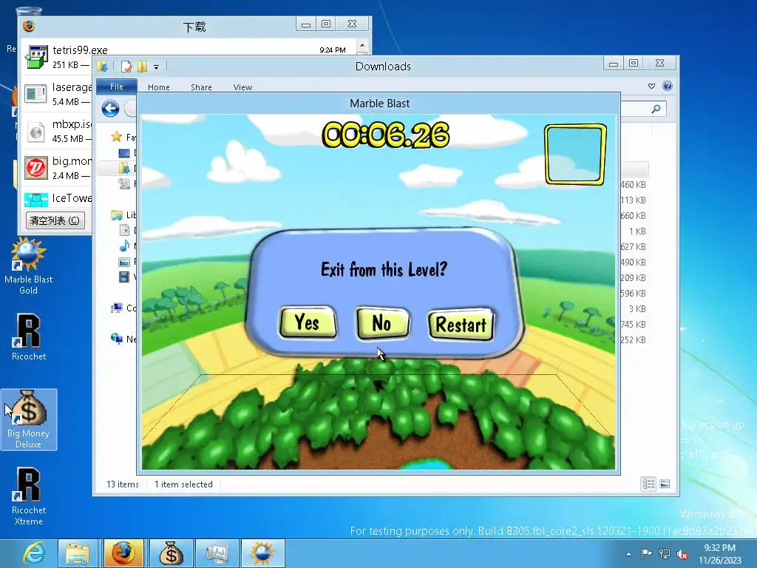Click the muted volume tray icon
The width and height of the screenshot is (757, 568).
(x=682, y=554)
